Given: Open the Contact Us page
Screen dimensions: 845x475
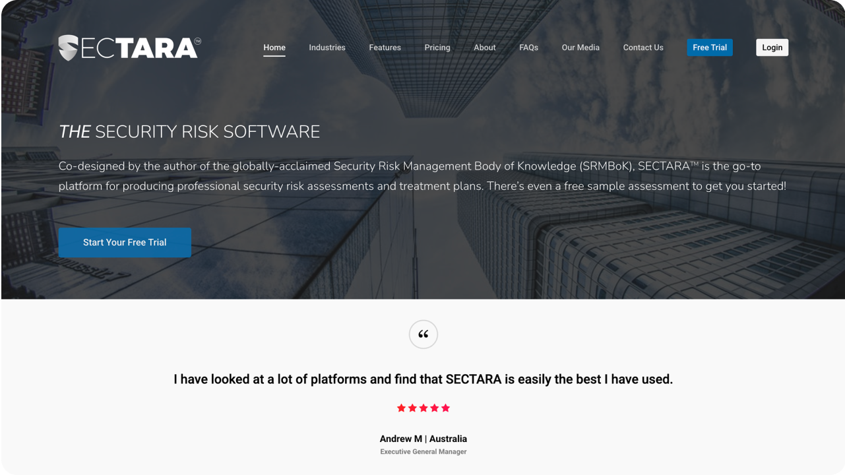Looking at the screenshot, I should coord(643,47).
